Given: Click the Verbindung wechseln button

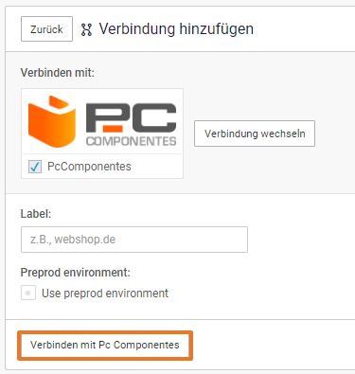Looking at the screenshot, I should 255,134.
